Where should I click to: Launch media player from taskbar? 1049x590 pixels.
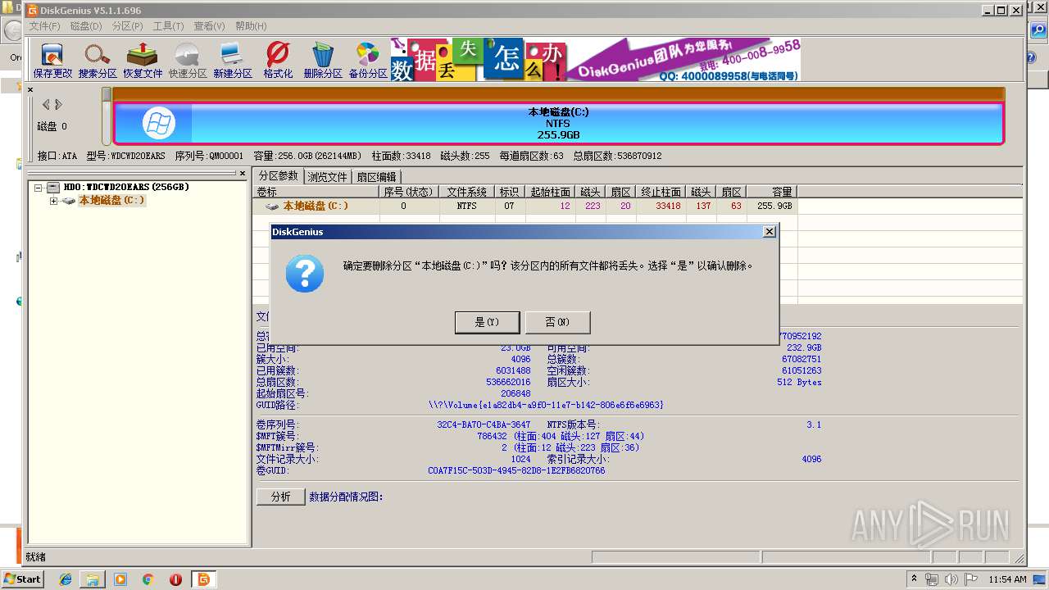[120, 579]
